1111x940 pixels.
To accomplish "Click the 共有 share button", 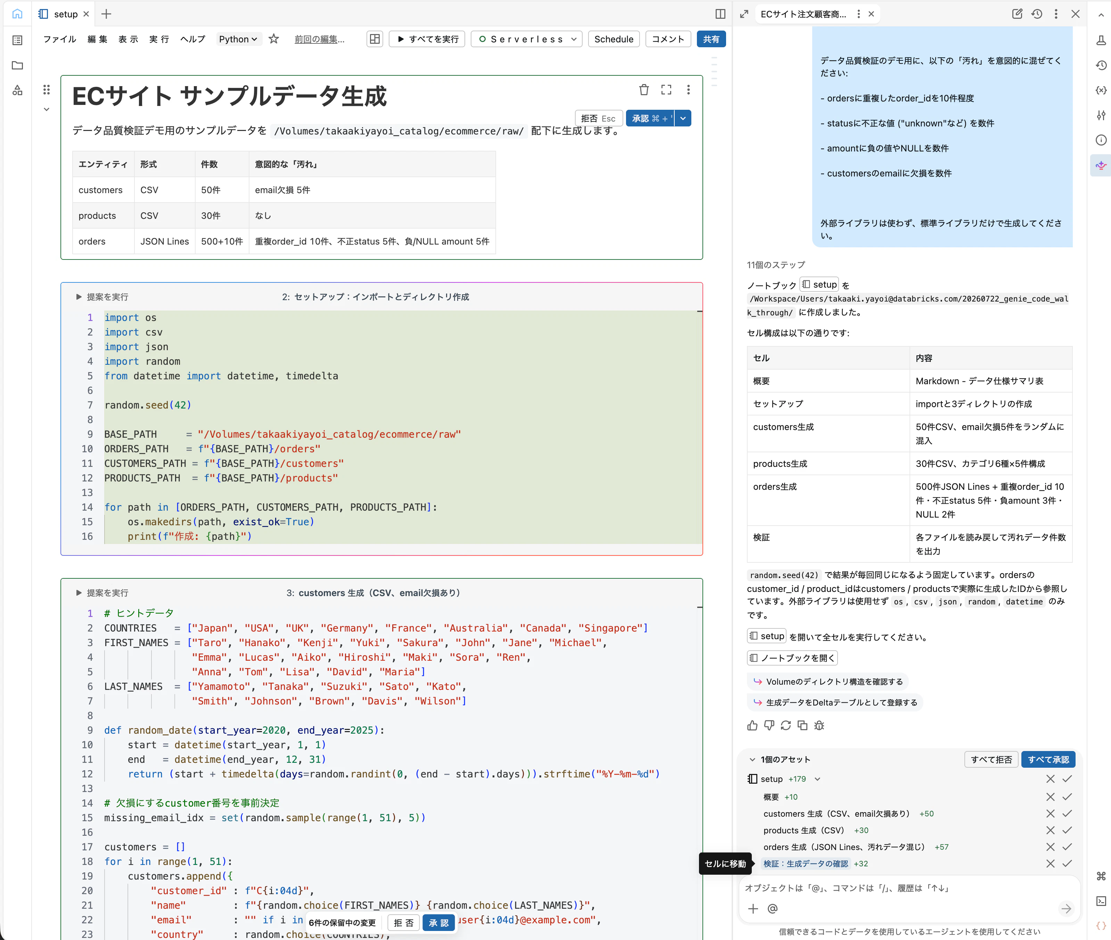I will coord(711,39).
